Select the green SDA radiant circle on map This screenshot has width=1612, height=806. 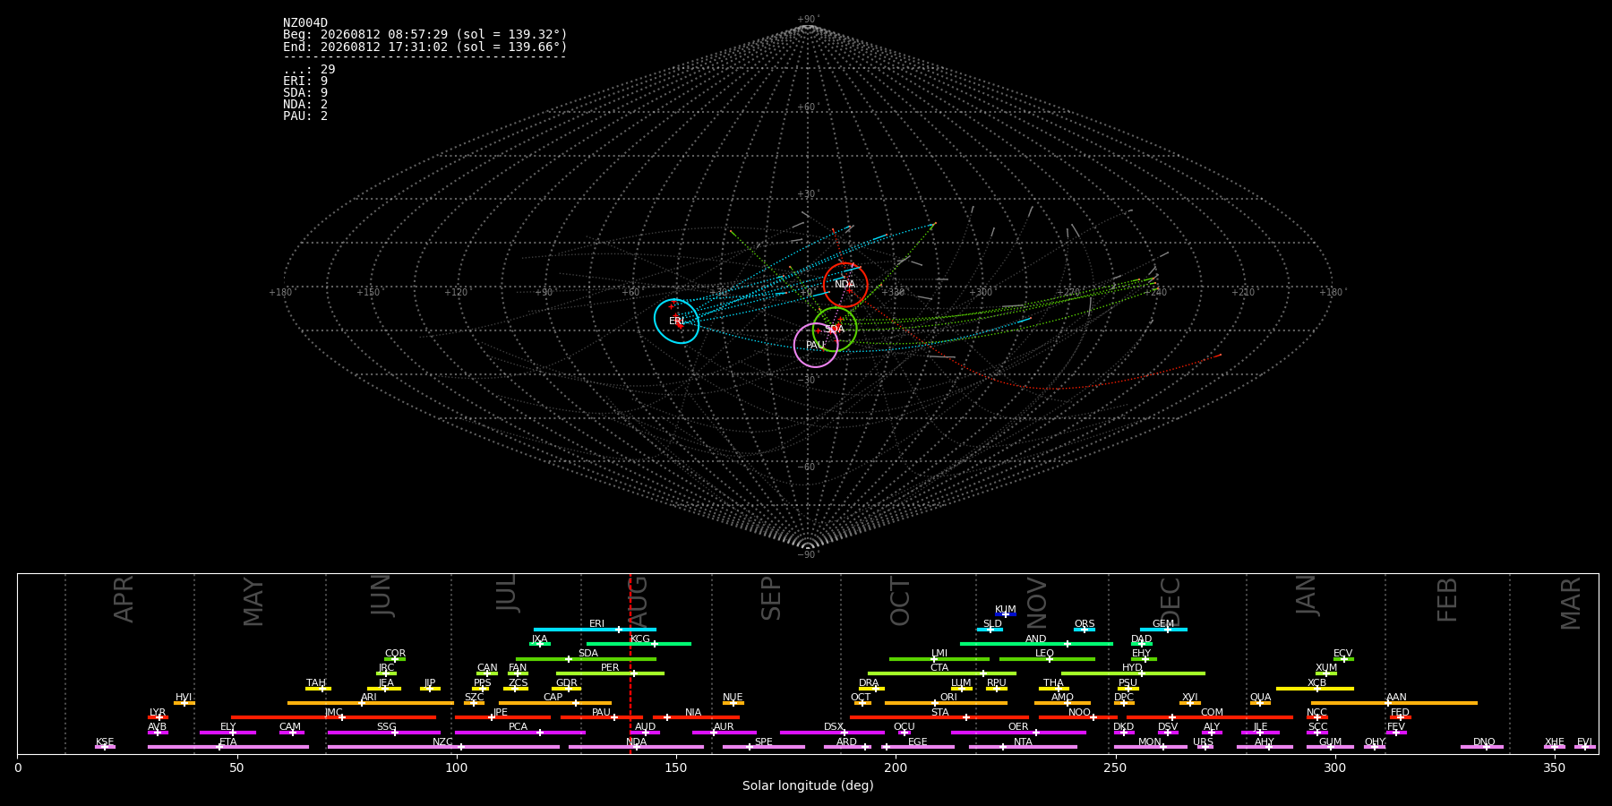click(x=835, y=329)
